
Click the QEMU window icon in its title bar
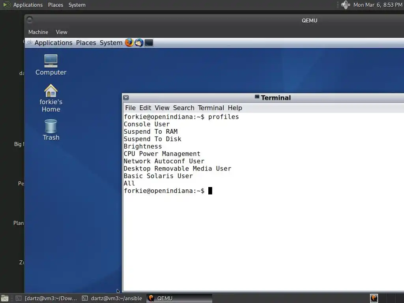pyautogui.click(x=30, y=20)
